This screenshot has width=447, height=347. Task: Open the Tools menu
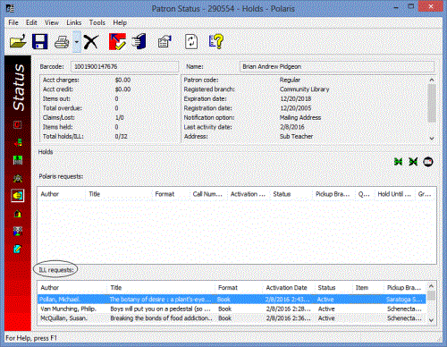tap(97, 22)
